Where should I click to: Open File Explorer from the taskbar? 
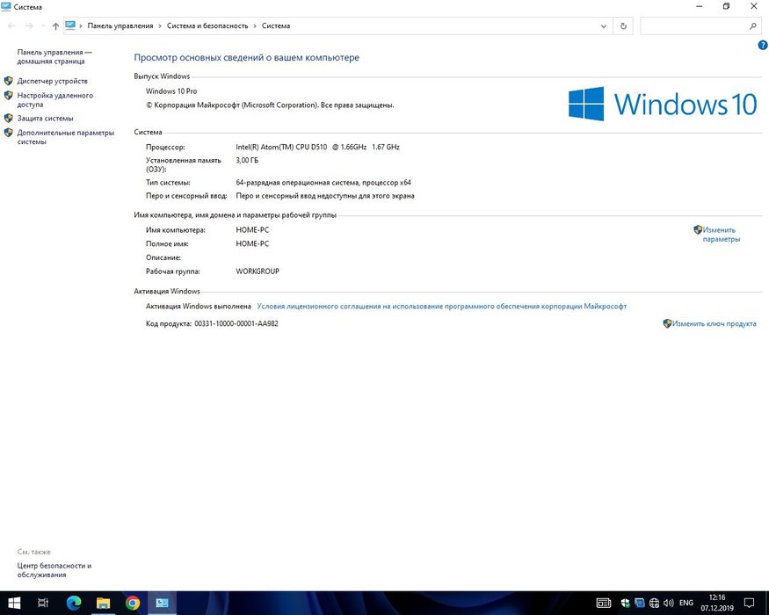(103, 603)
